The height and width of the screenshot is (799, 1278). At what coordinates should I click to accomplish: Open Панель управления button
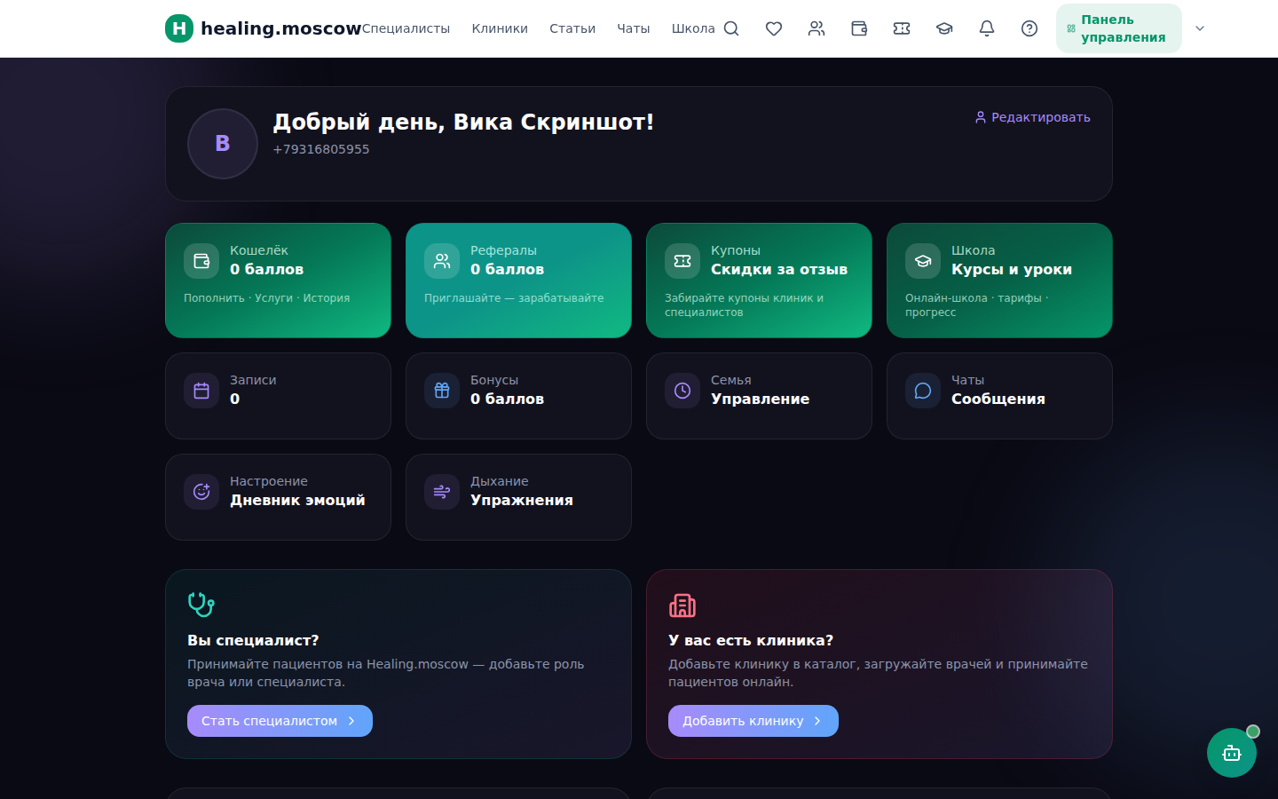click(1119, 28)
